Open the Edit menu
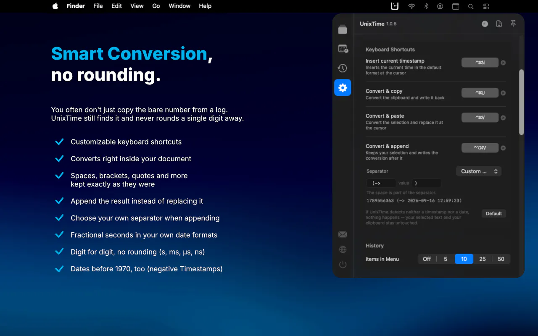The image size is (538, 336). [116, 6]
